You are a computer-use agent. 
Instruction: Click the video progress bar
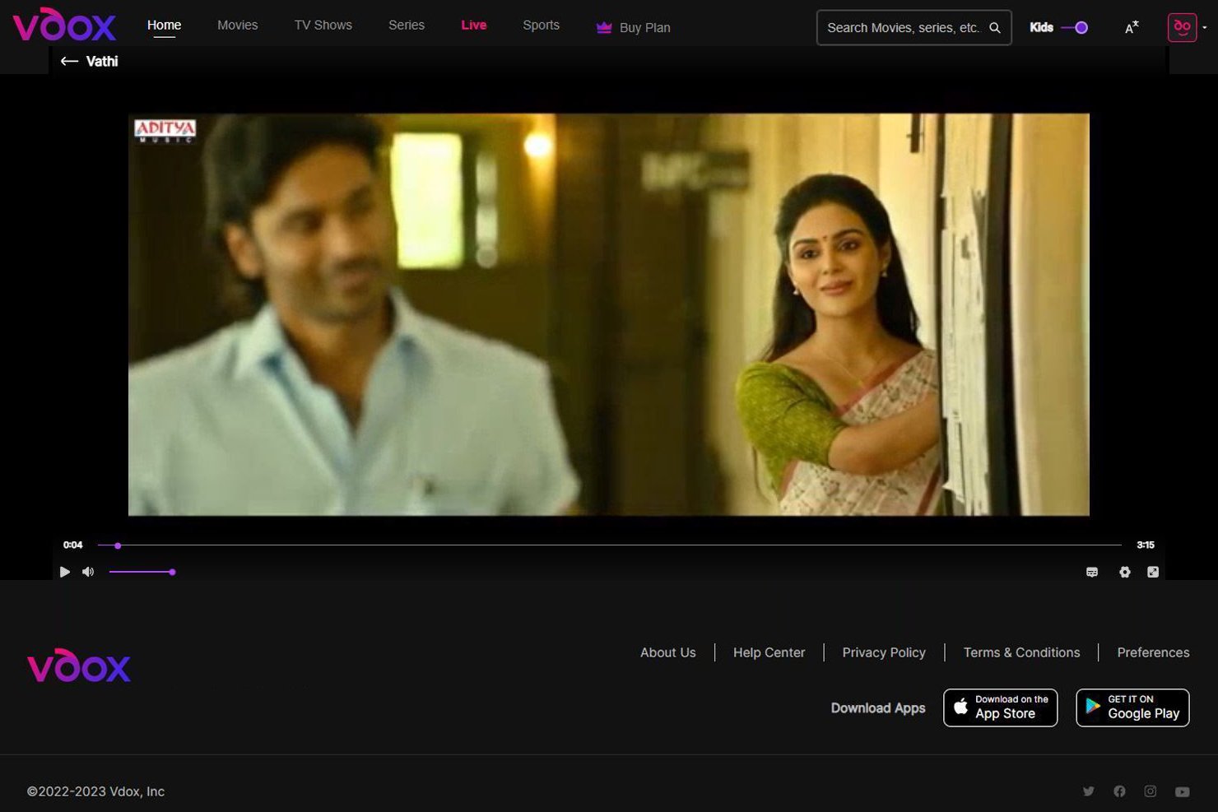pos(609,545)
